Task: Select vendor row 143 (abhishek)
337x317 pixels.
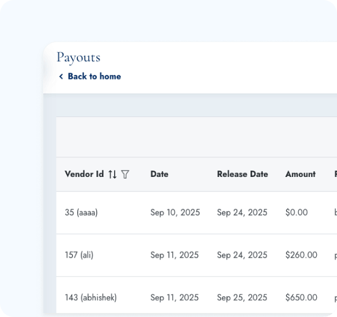Action: [196, 295]
